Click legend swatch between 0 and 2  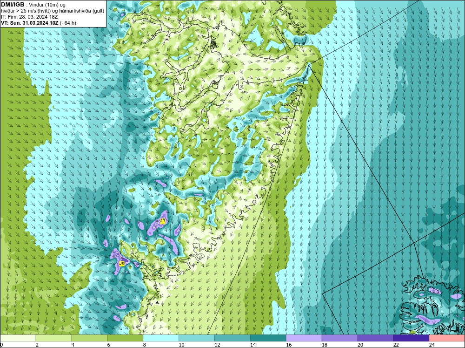coord(18,338)
